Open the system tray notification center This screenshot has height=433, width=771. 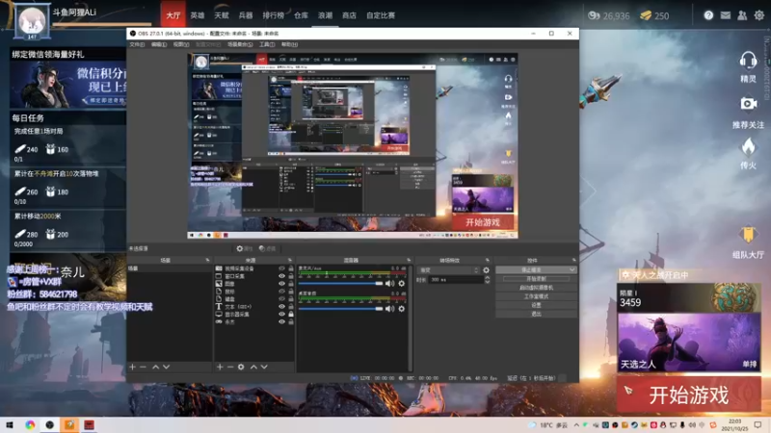[x=758, y=424]
